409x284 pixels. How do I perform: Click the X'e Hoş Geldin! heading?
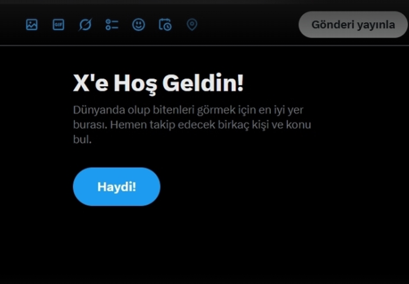pyautogui.click(x=158, y=84)
